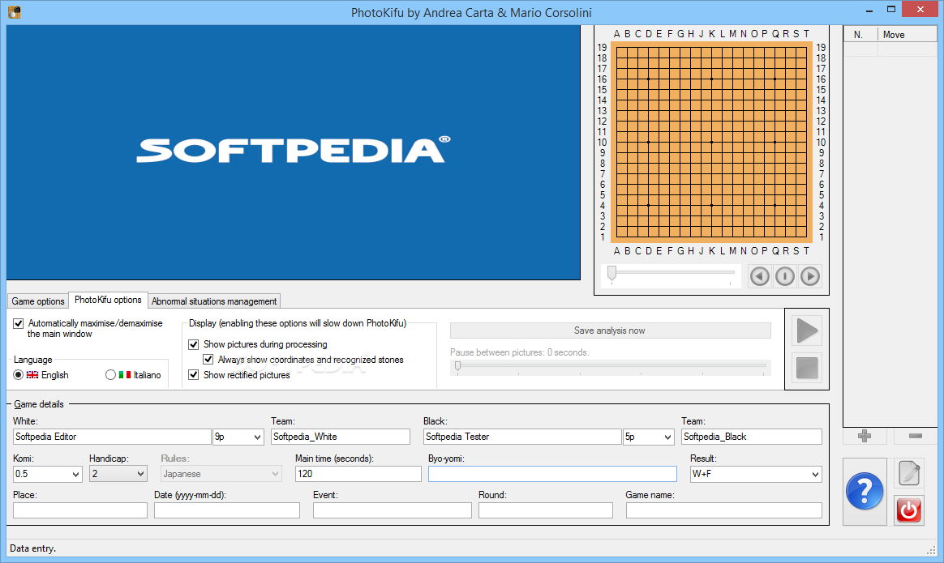Click the Date input field
Image resolution: width=944 pixels, height=563 pixels.
(227, 510)
